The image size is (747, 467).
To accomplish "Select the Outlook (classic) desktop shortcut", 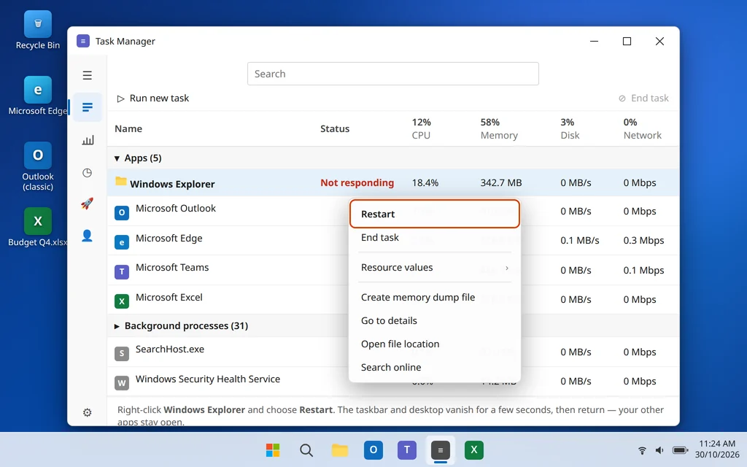I will 38,167.
